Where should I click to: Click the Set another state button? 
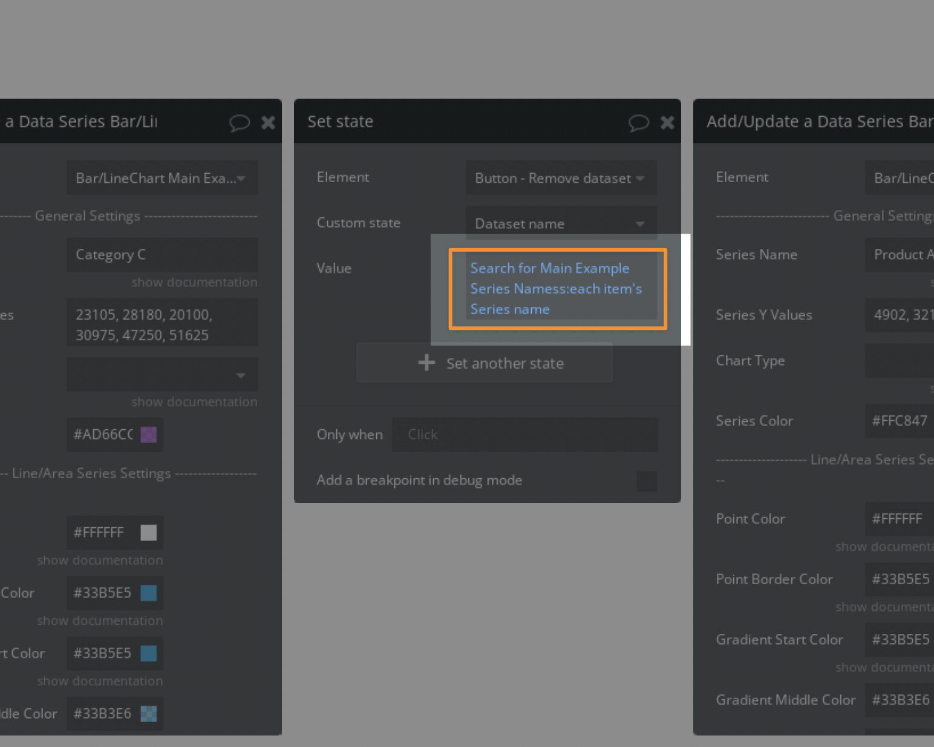(x=485, y=363)
